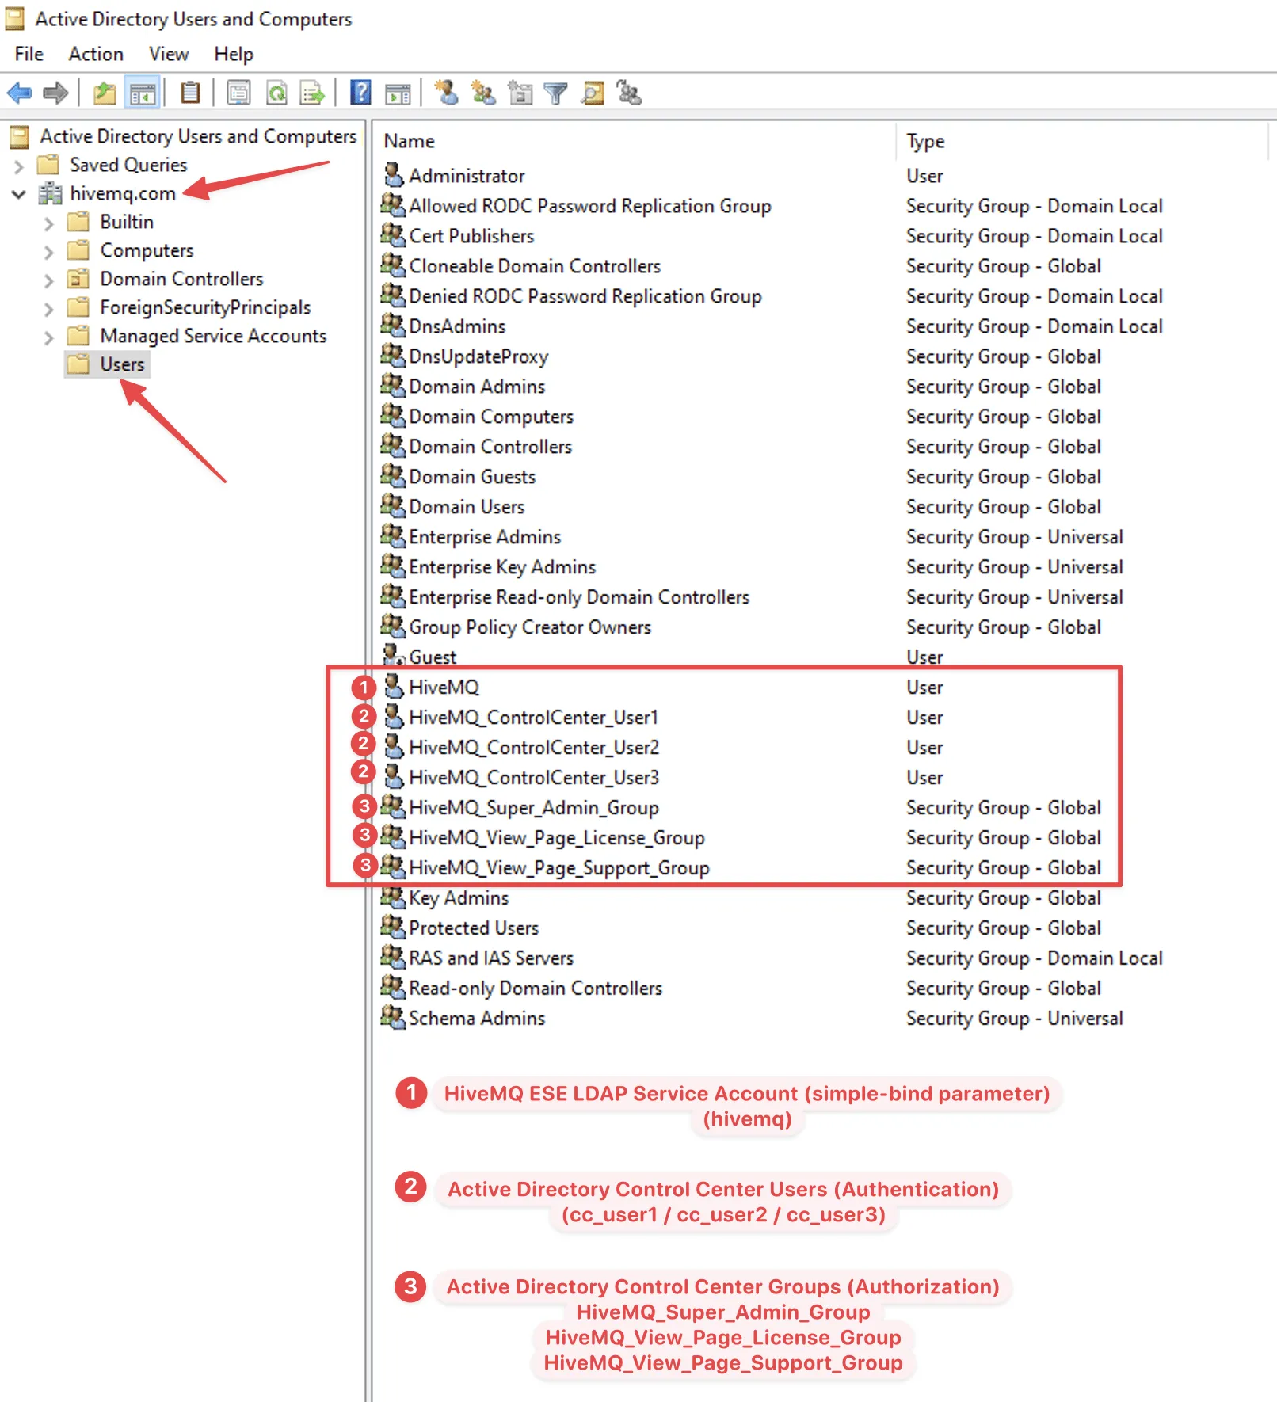Screen dimensions: 1277x1402
Task: Click the Forward arrow in toolbar
Action: pyautogui.click(x=55, y=93)
